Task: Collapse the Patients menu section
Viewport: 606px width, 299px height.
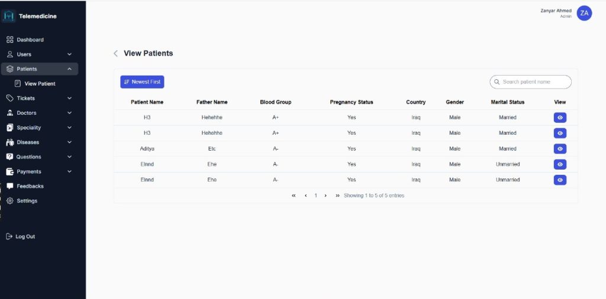Action: 69,69
